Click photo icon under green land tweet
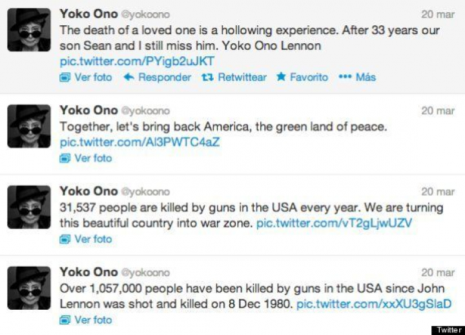Image resolution: width=465 pixels, height=335 pixels. [65, 158]
